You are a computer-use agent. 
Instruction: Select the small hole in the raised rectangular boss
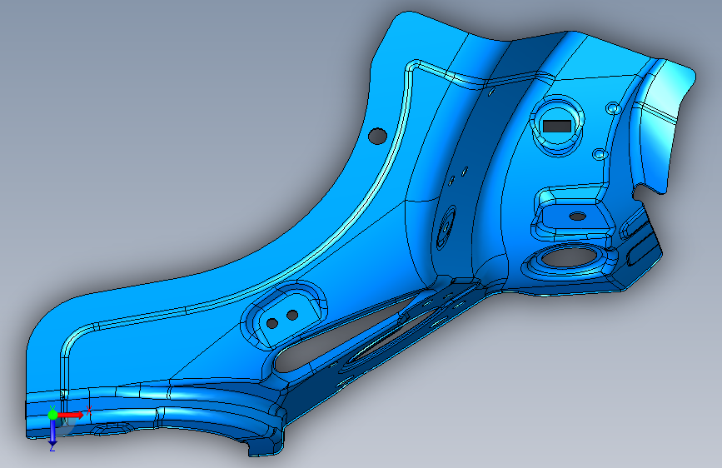click(x=577, y=216)
